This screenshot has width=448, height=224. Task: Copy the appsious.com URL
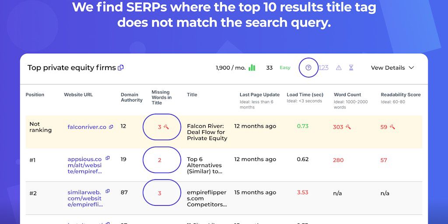[108, 158]
